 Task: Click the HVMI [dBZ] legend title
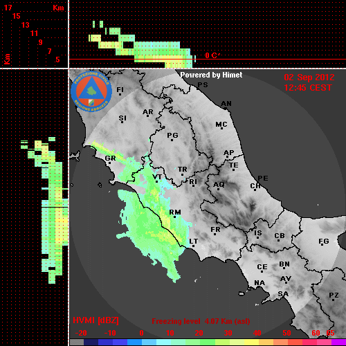pyautogui.click(x=95, y=320)
